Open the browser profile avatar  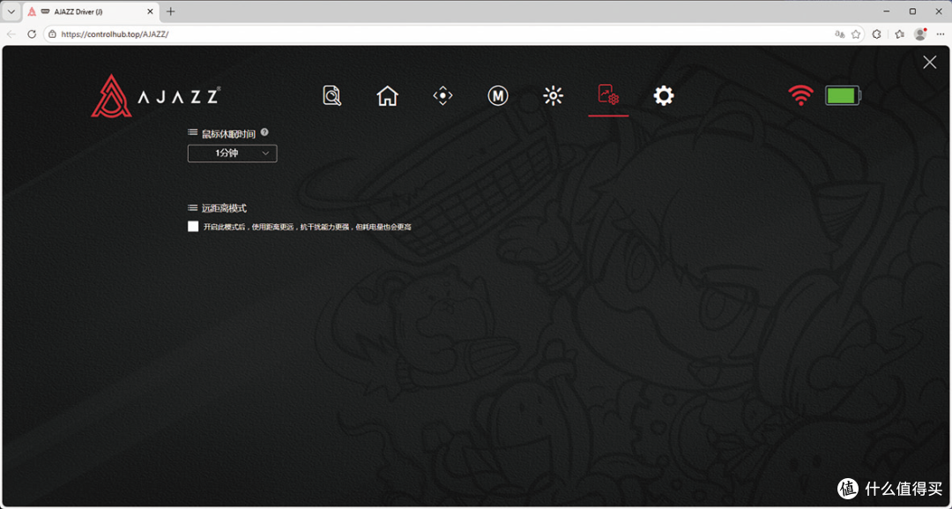click(920, 34)
